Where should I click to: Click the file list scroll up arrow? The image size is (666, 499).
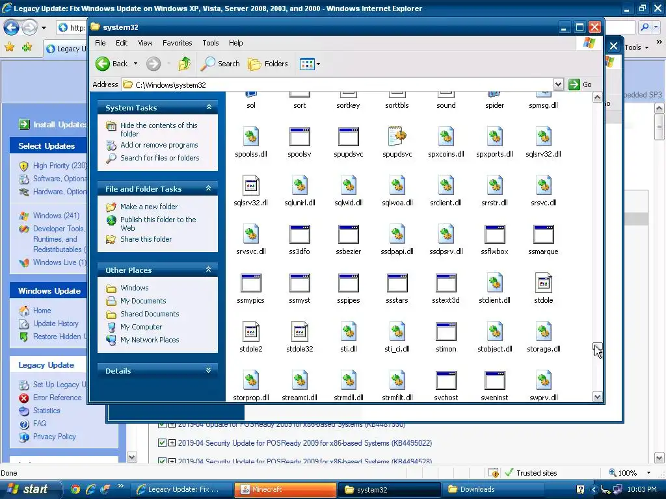coord(597,97)
